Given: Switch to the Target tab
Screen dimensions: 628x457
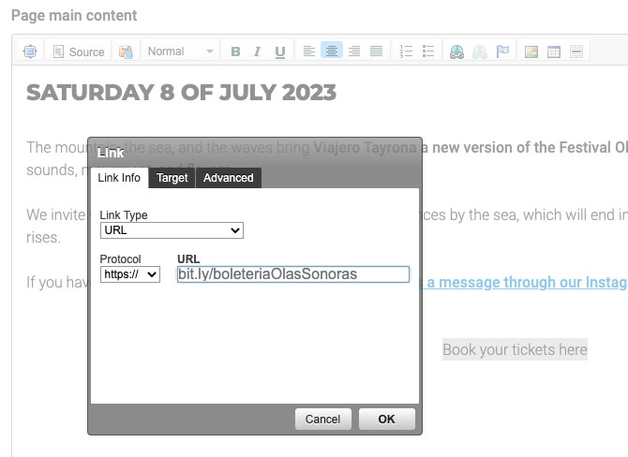Looking at the screenshot, I should click(172, 178).
